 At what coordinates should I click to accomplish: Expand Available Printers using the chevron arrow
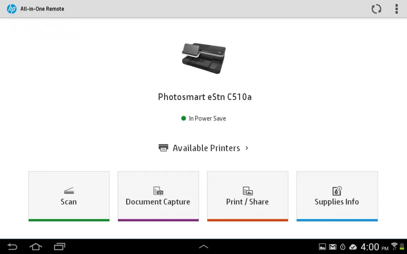point(247,148)
